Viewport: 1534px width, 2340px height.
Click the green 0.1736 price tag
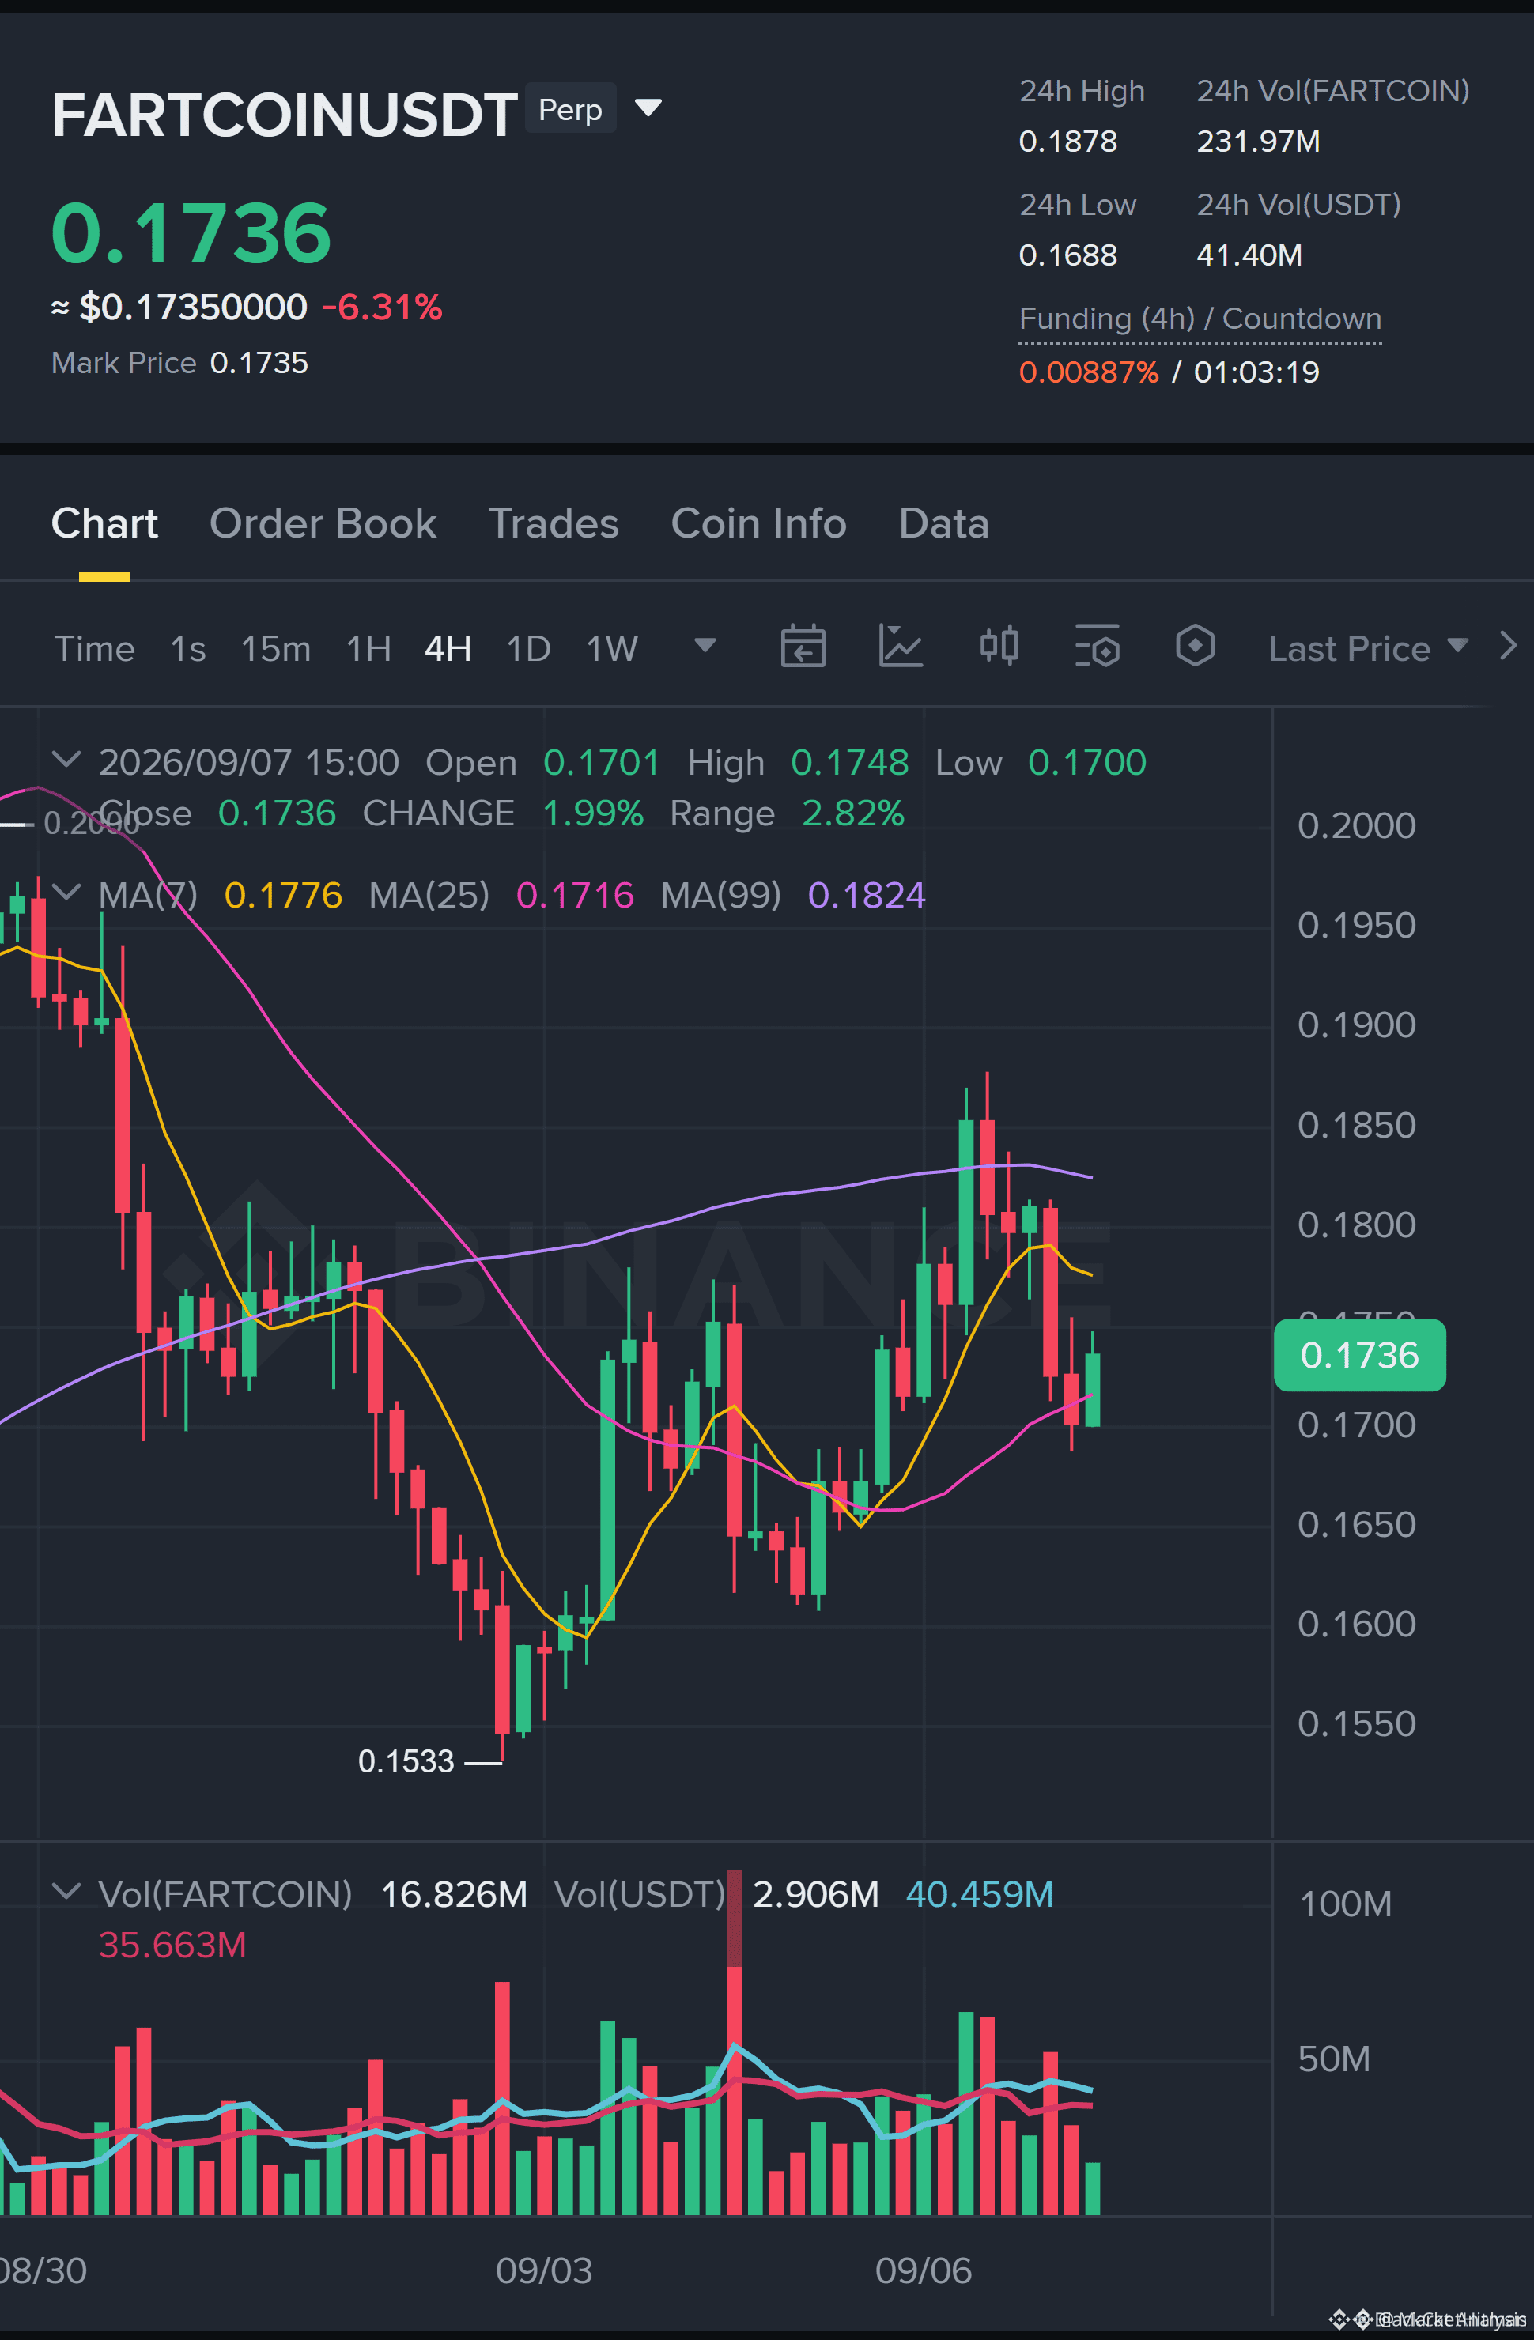(x=1359, y=1355)
